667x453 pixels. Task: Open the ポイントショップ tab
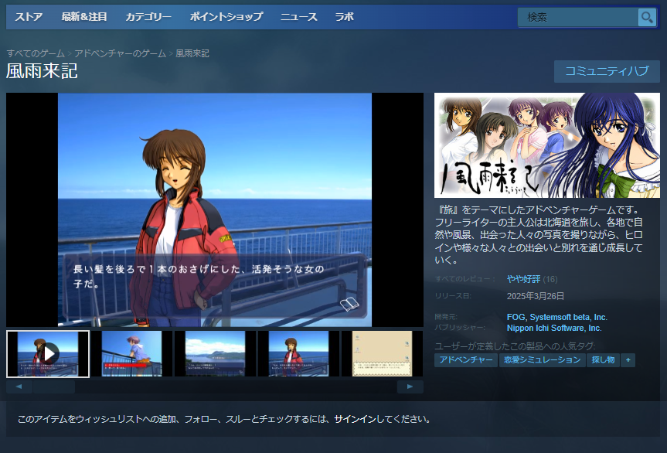coord(226,17)
